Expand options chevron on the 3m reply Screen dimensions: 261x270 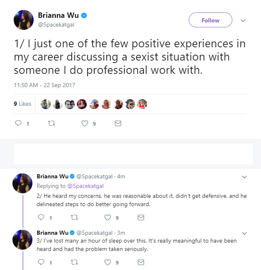[x=244, y=234]
